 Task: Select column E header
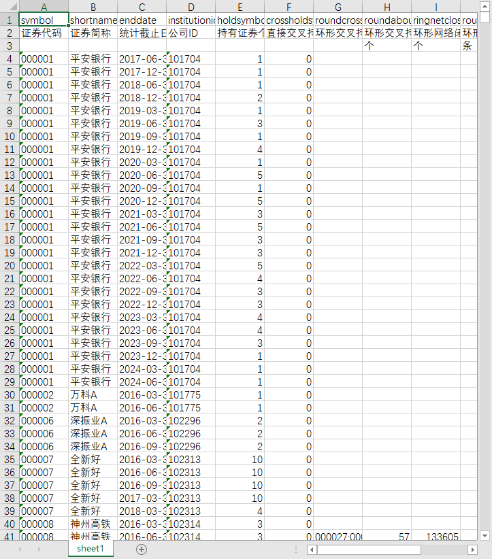click(x=240, y=7)
